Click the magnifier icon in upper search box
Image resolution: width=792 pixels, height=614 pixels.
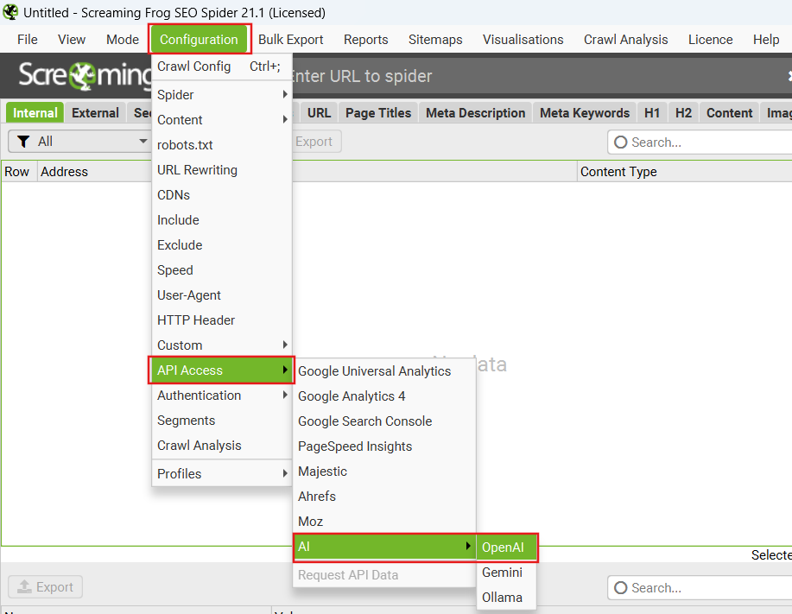[621, 142]
